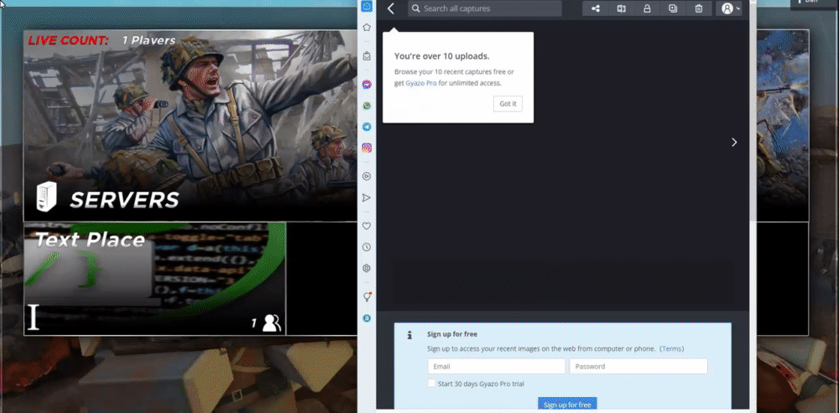
Task: Click the teal round icon at sidebar bottom
Action: 367,318
